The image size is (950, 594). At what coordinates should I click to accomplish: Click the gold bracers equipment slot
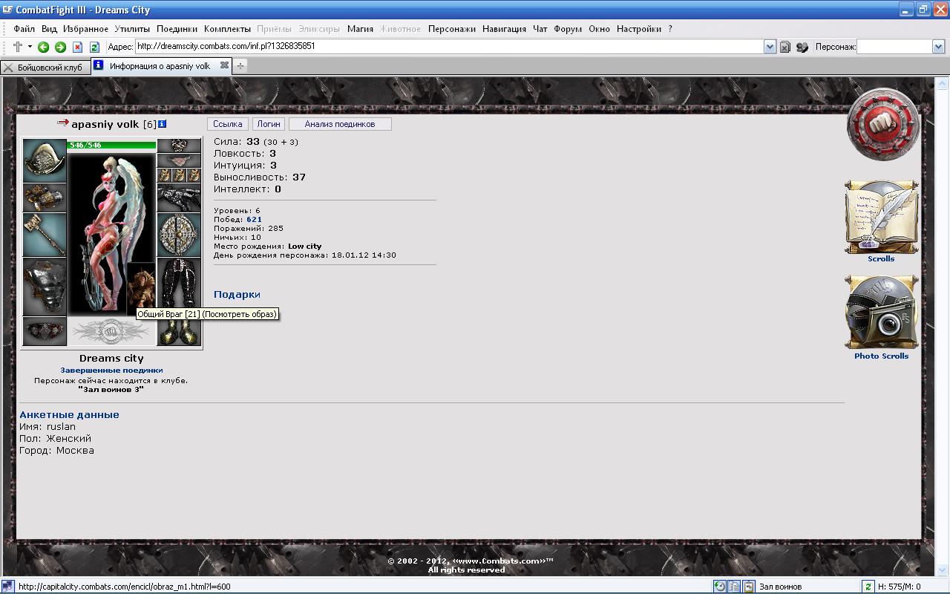point(45,198)
